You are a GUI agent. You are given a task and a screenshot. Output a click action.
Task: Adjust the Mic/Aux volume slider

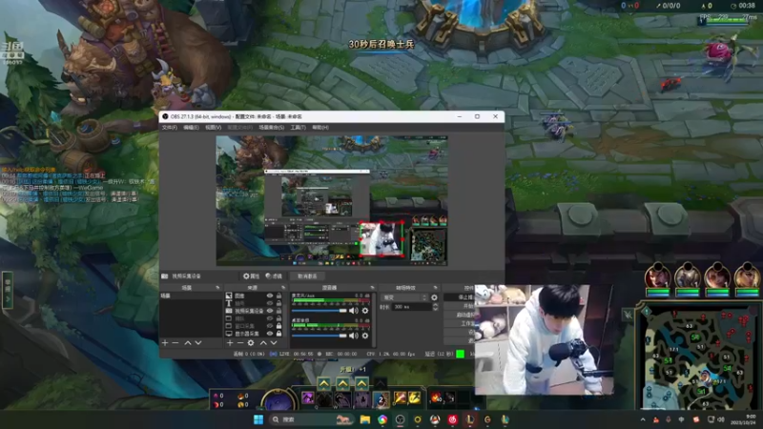pos(320,311)
